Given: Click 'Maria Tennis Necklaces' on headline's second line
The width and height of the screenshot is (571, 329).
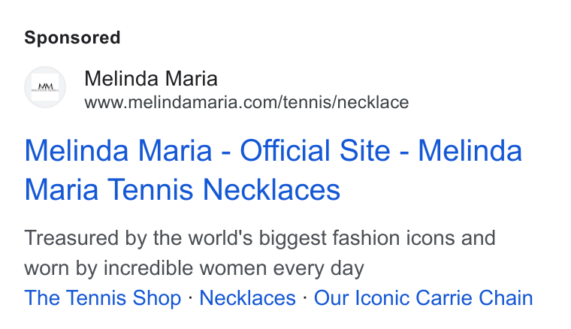Looking at the screenshot, I should [x=182, y=189].
